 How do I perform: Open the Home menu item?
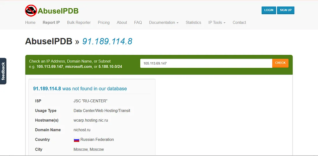click(x=30, y=23)
